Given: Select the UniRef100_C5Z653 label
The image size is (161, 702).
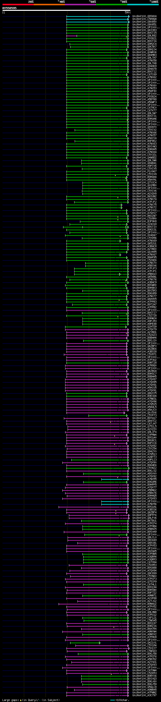Looking at the screenshot, I should [x=144, y=674].
